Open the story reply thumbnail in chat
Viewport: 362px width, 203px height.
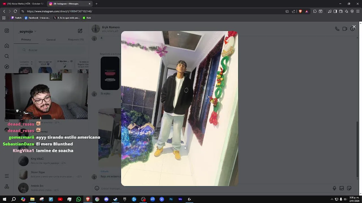pos(110,73)
